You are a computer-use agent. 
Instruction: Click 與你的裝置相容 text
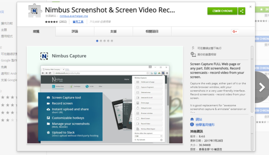pos(207,55)
